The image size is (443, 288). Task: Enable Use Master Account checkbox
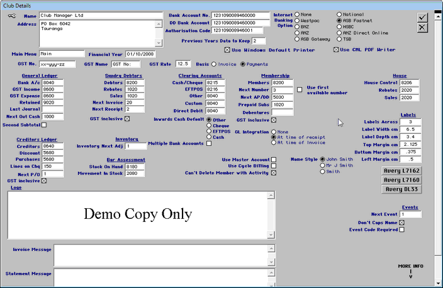point(274,160)
